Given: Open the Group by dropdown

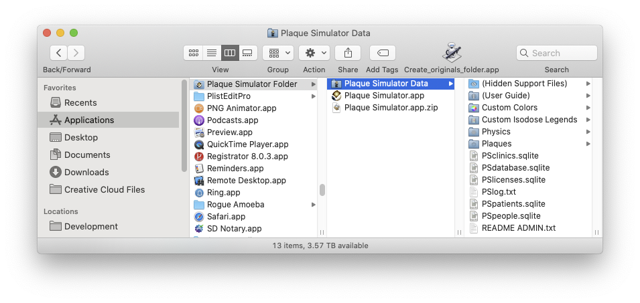Looking at the screenshot, I should (278, 53).
